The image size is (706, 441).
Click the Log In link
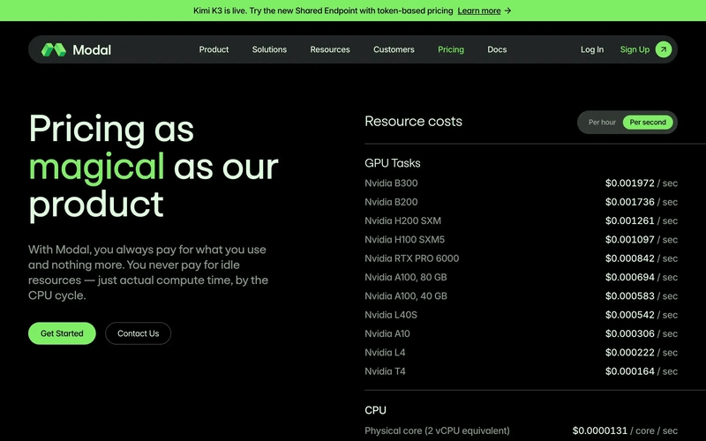pyautogui.click(x=592, y=49)
